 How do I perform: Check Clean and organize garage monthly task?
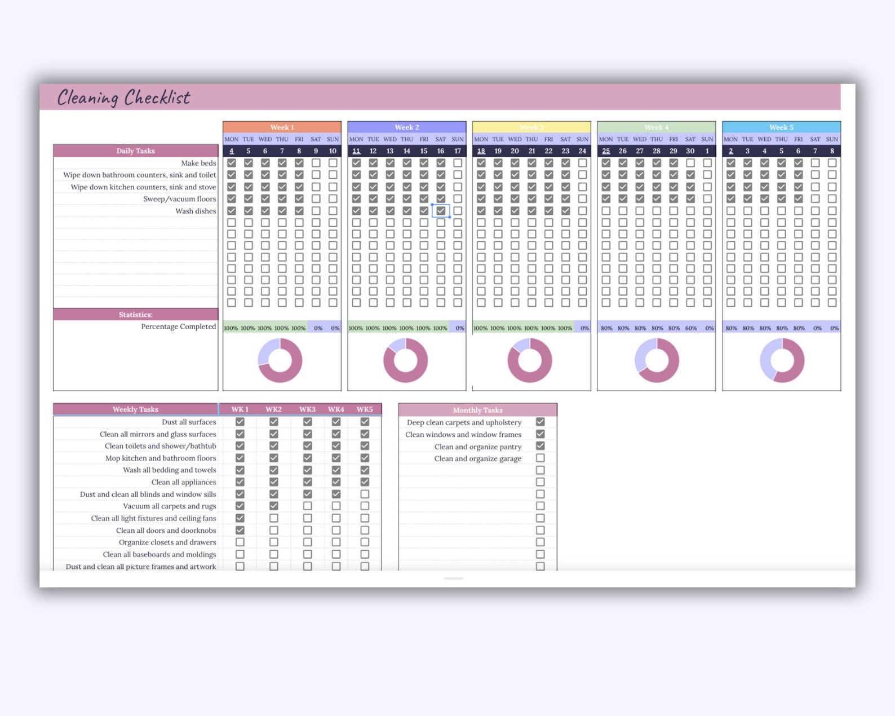(540, 458)
